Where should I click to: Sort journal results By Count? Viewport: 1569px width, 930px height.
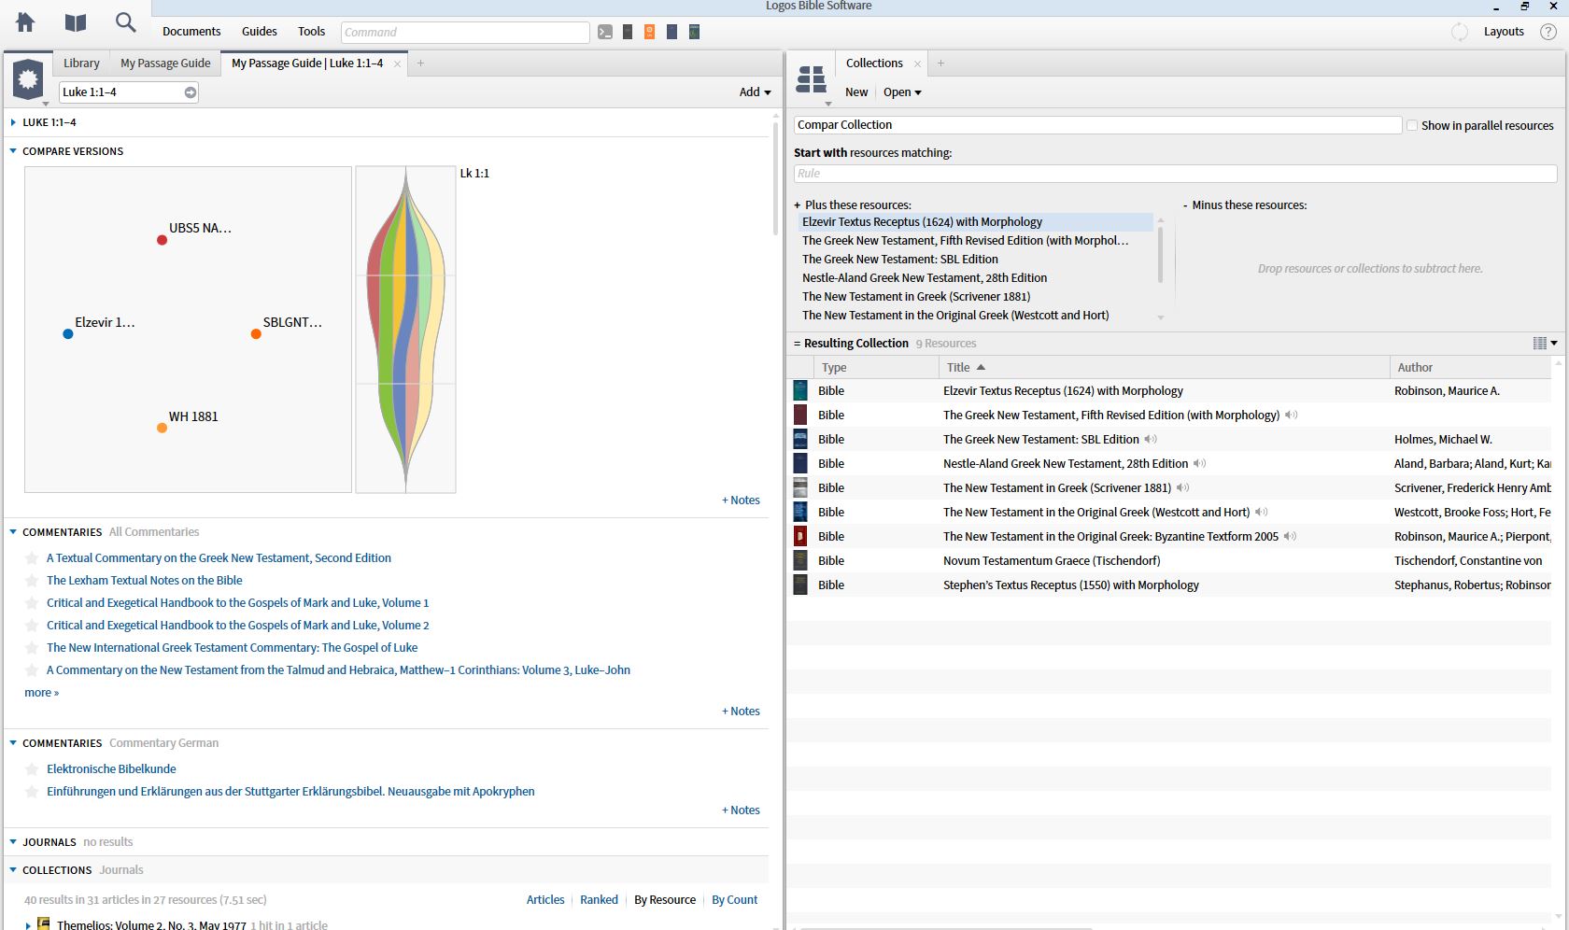735,900
